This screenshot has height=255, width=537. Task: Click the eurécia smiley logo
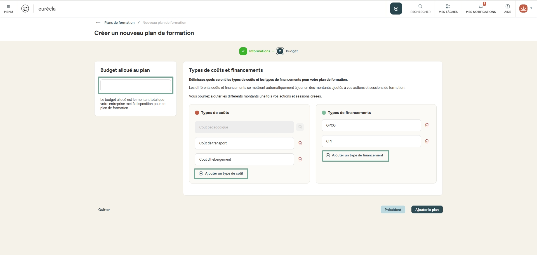tap(25, 9)
